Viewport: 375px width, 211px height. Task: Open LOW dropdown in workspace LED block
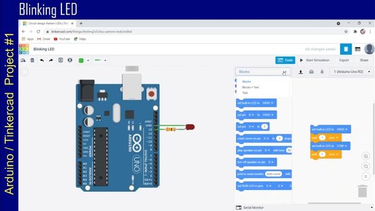pyautogui.click(x=342, y=146)
